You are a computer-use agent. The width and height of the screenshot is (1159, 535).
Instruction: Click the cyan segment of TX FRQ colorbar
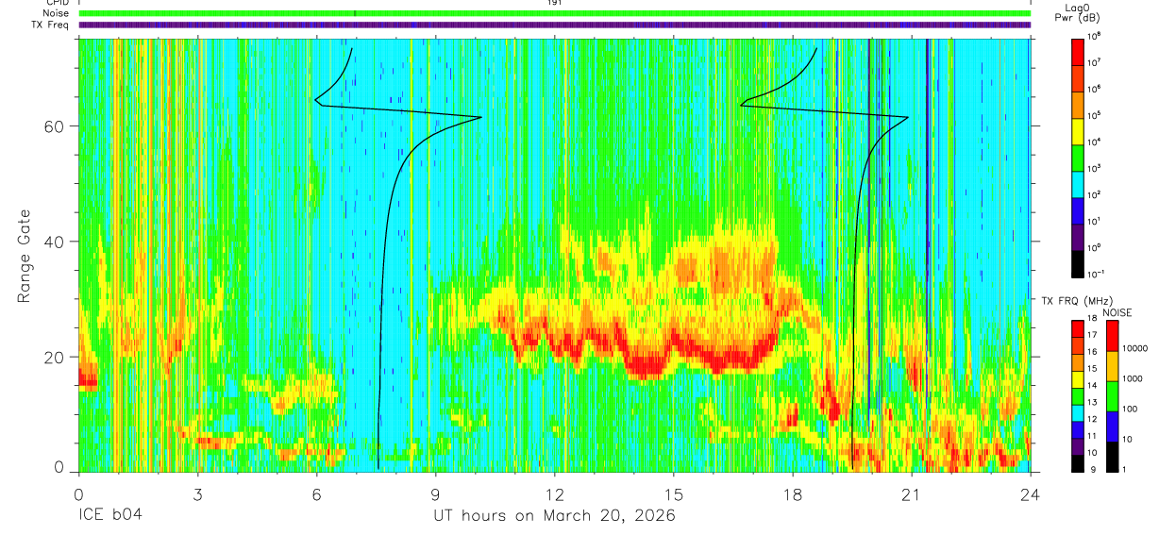tap(1078, 411)
